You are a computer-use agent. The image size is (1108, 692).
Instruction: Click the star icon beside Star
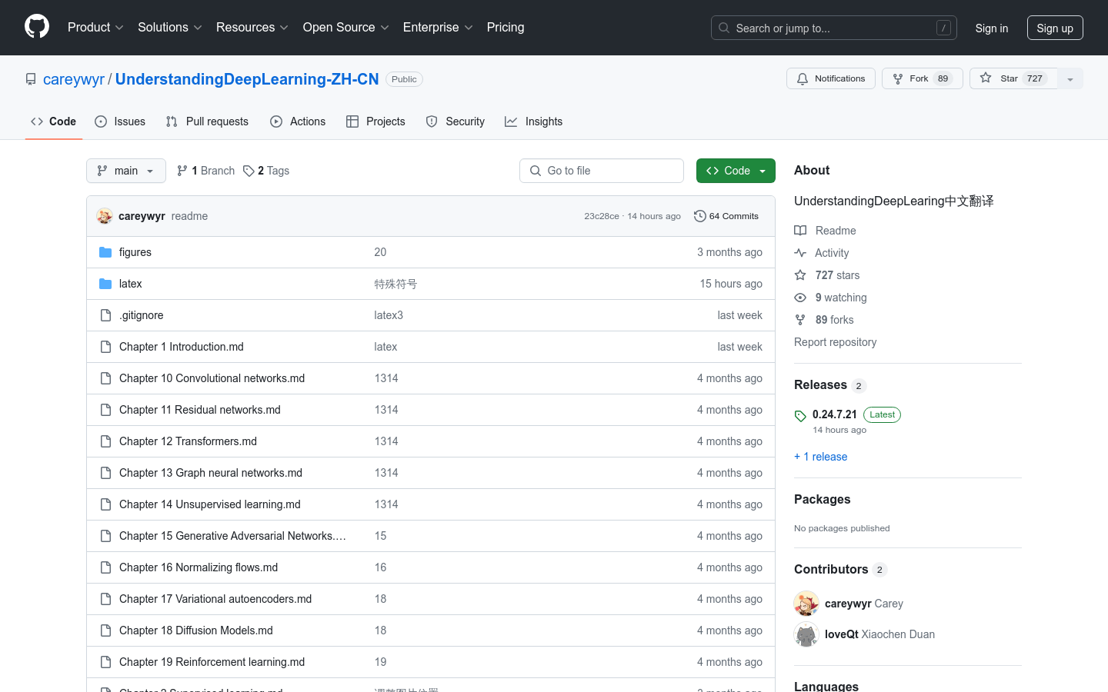(x=986, y=78)
